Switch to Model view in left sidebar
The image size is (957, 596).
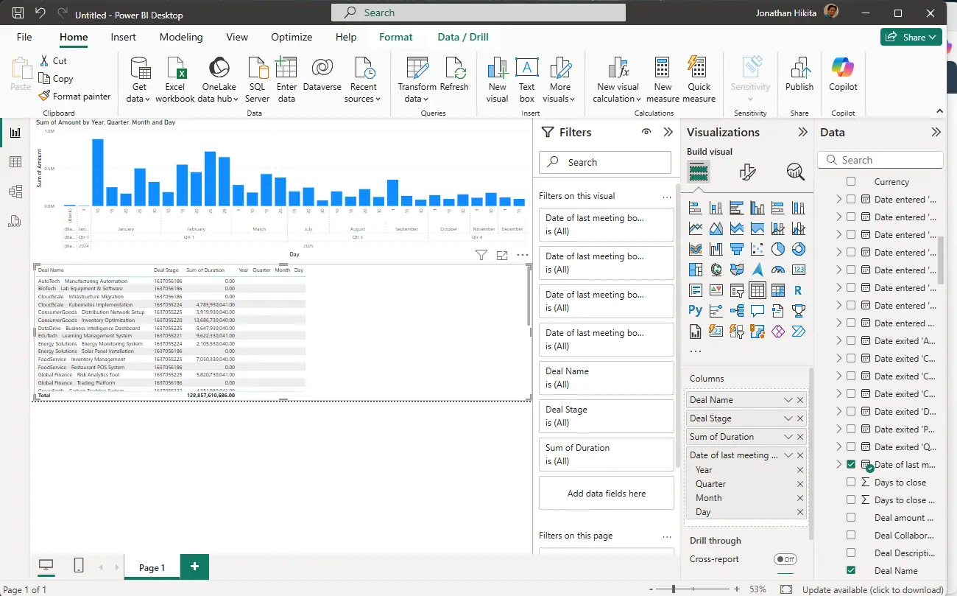pos(15,192)
